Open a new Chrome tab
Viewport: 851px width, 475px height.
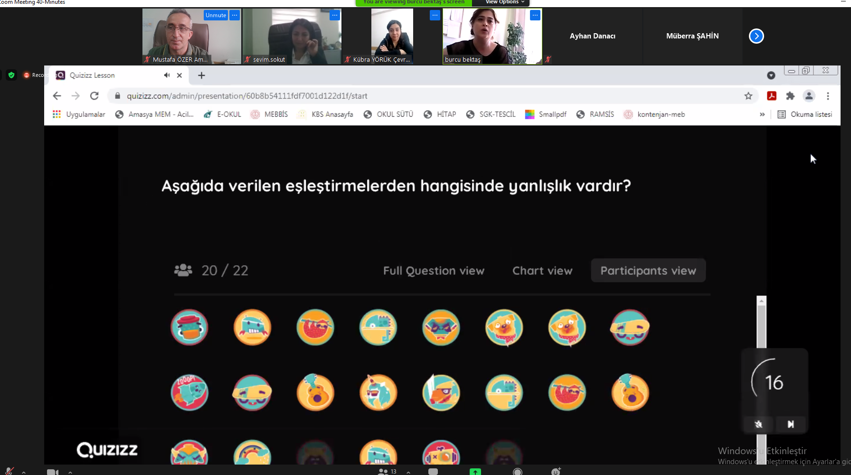tap(201, 75)
